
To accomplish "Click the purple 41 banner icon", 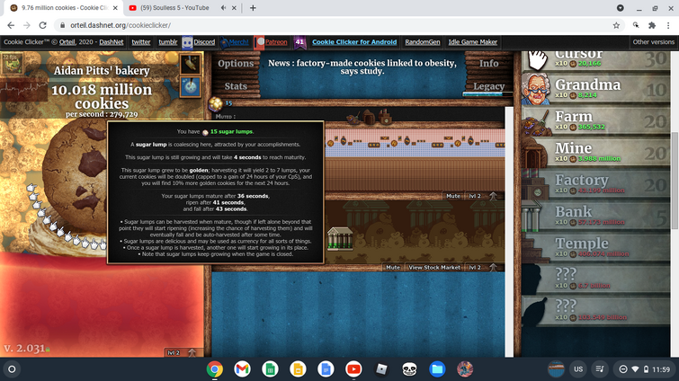I will (x=299, y=42).
